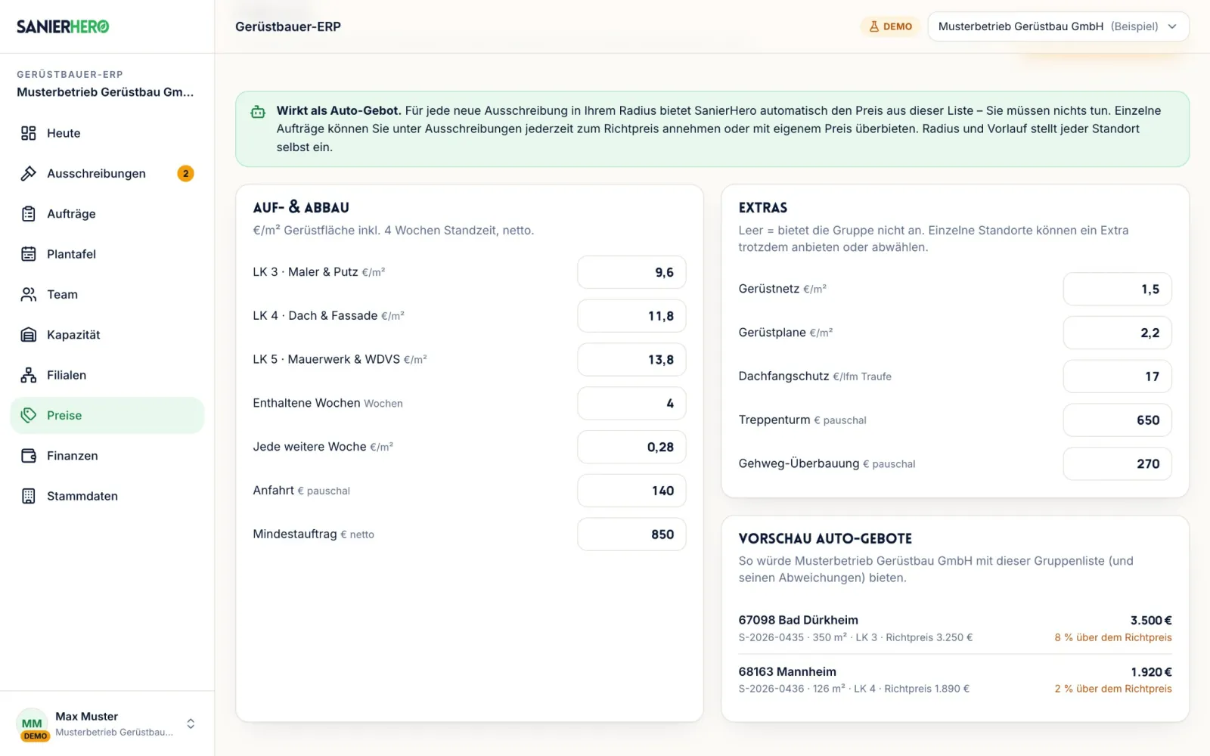The image size is (1210, 756).
Task: Click the Heute dashboard icon
Action: click(29, 133)
